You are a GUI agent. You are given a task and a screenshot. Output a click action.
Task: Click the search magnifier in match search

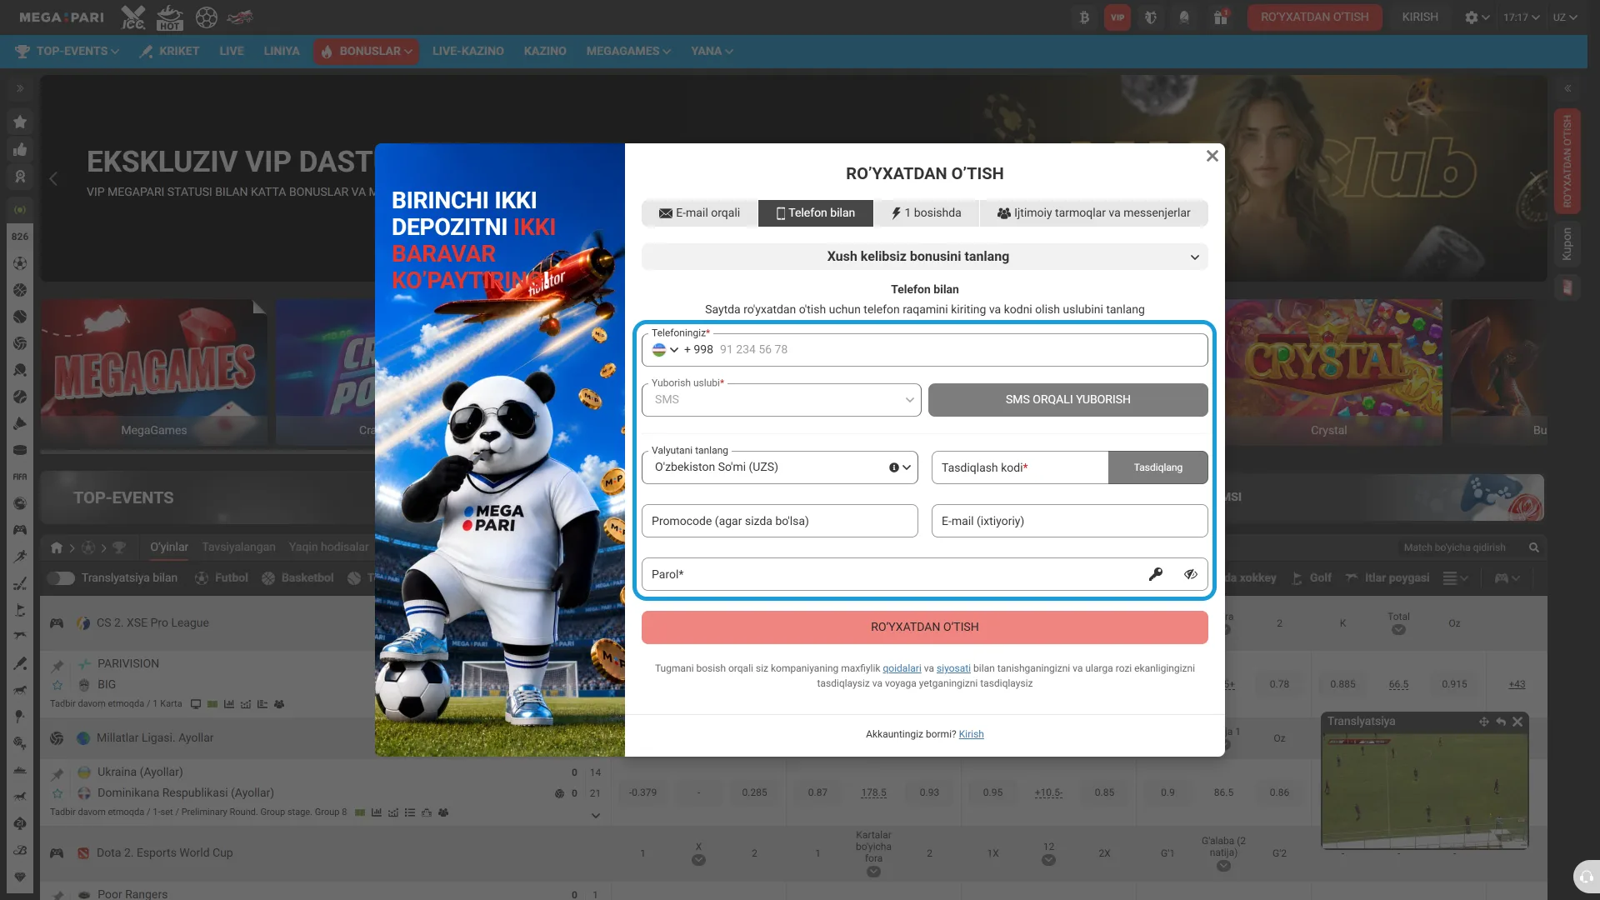coord(1534,547)
